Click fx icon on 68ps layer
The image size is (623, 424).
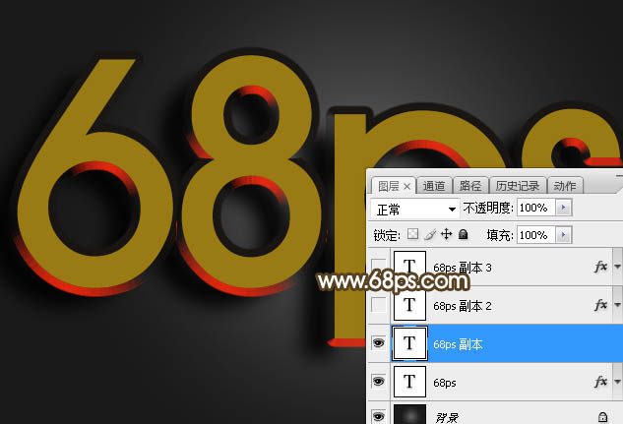[x=601, y=381]
